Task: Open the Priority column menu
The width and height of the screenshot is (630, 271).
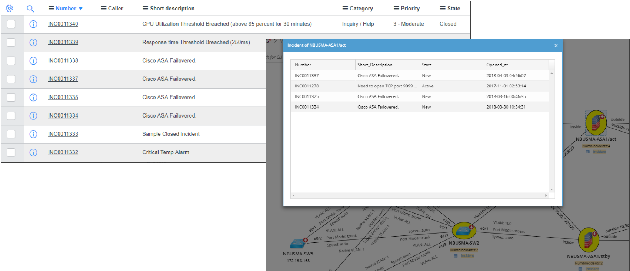Action: tap(396, 9)
